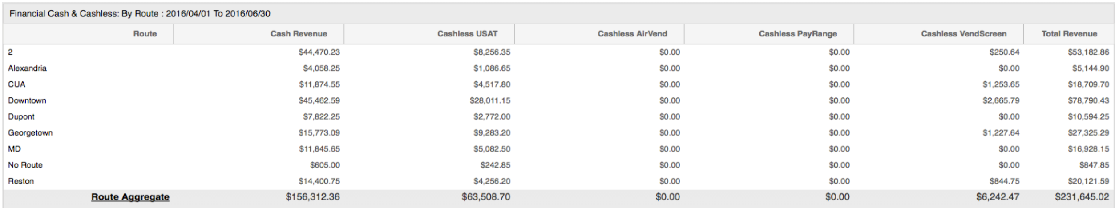
Task: Click Downtown total revenue $78,790.43
Action: pos(1088,100)
